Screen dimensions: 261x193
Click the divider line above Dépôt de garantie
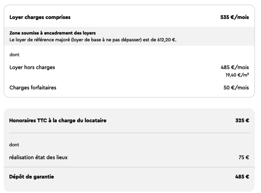click(129, 167)
